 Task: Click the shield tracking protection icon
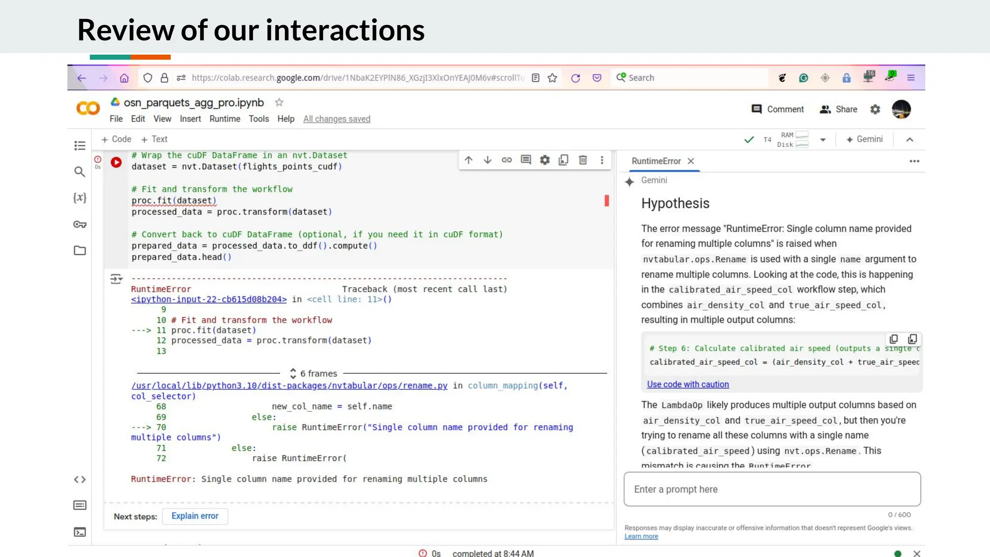[148, 78]
